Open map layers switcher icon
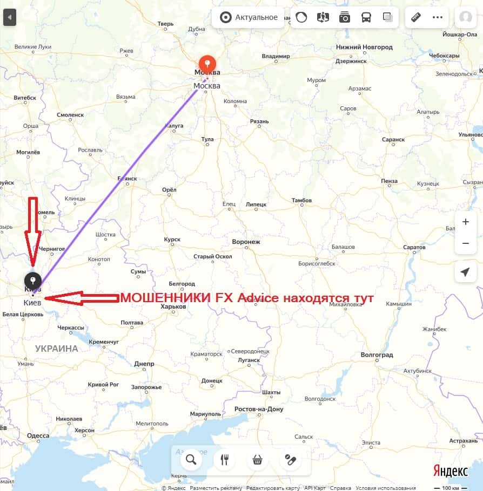The height and width of the screenshot is (491, 483). [388, 17]
